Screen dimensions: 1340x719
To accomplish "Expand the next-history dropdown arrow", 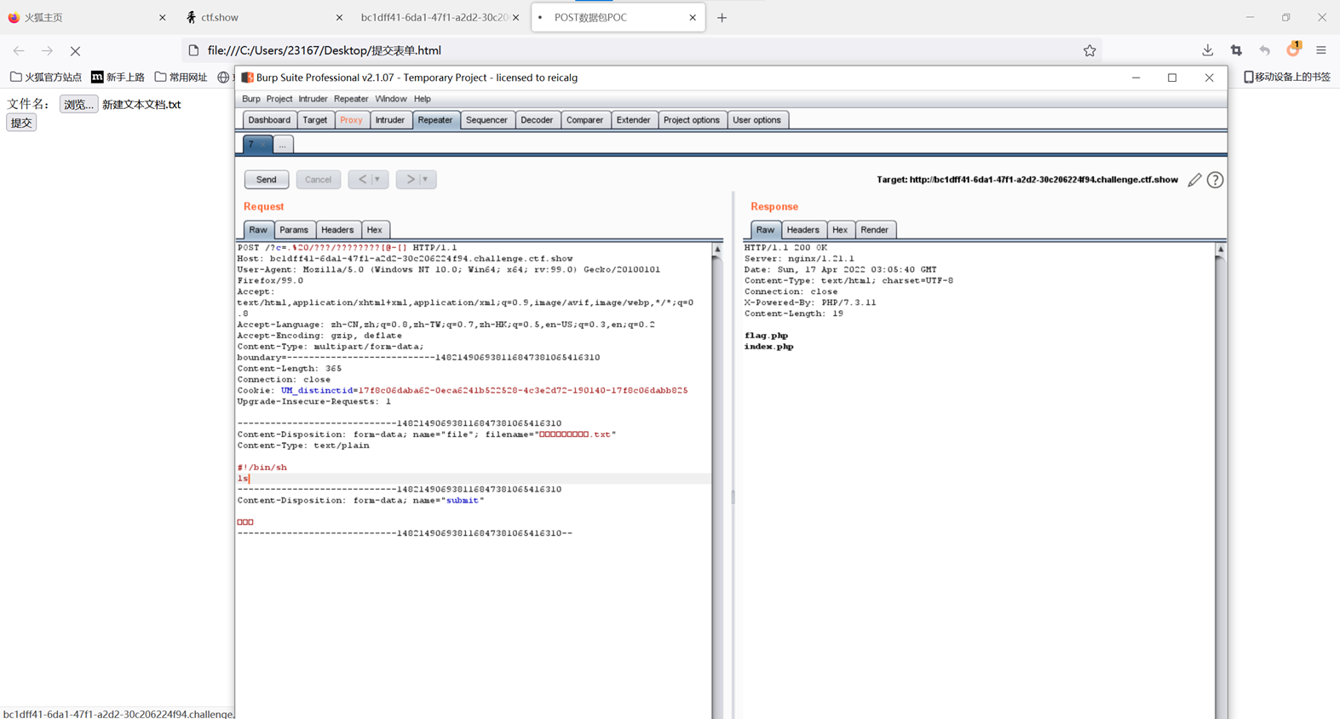I will [x=426, y=180].
